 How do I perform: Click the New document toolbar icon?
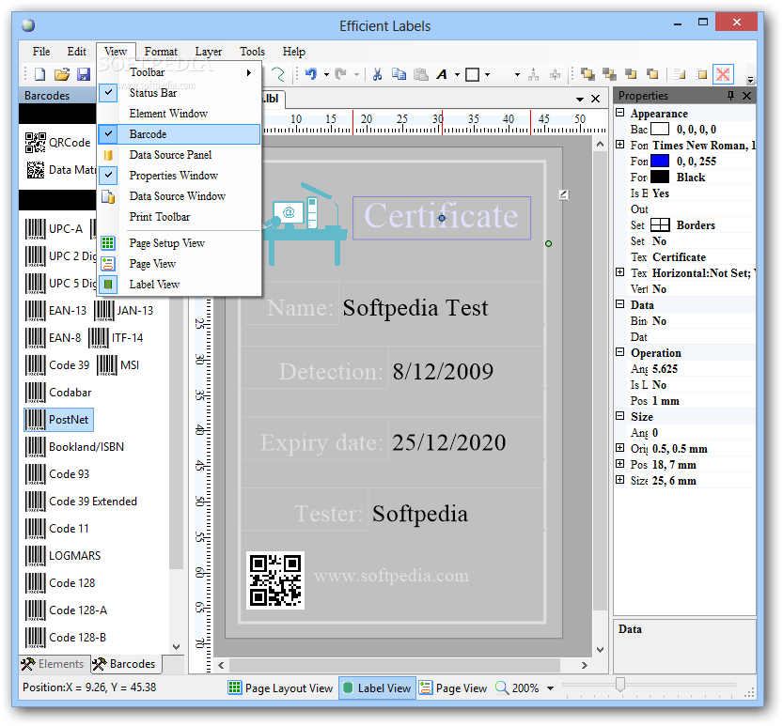point(39,75)
